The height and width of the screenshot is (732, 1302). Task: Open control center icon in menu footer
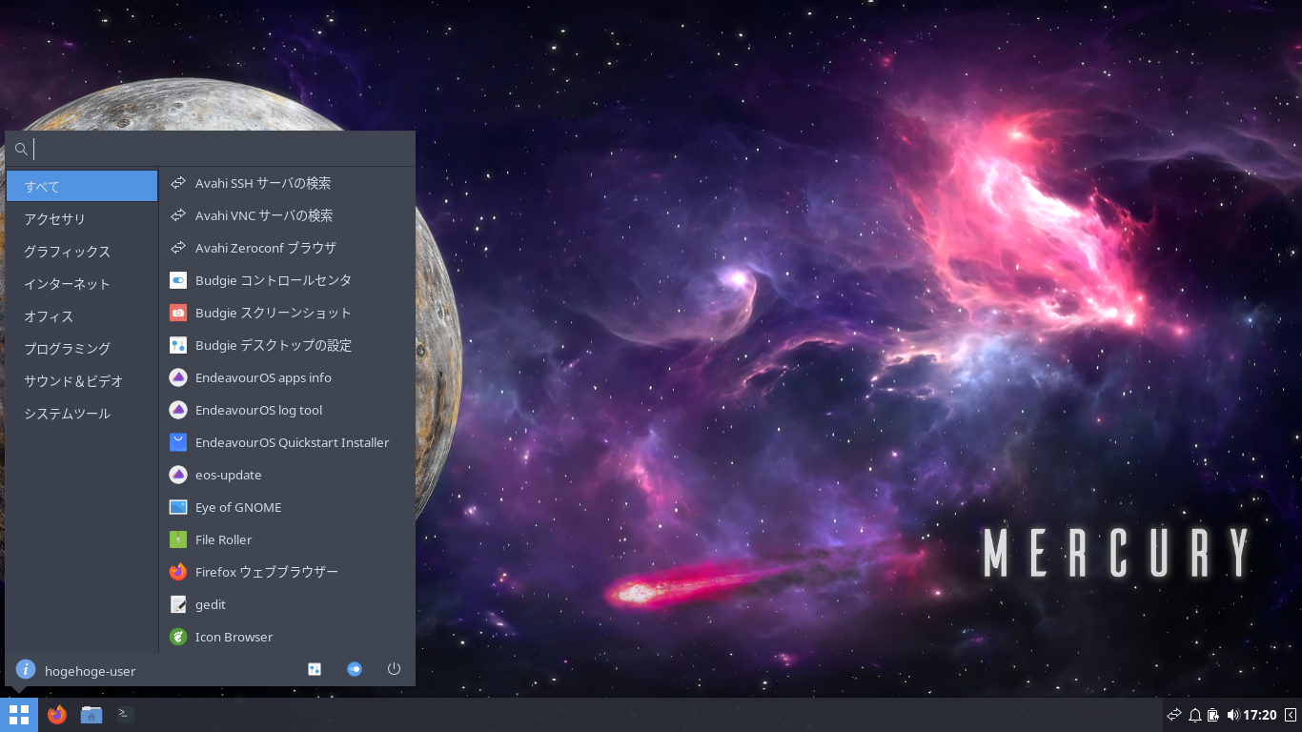click(355, 669)
